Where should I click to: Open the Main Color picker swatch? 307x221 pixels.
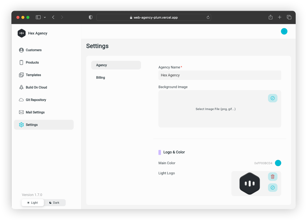tap(278, 163)
